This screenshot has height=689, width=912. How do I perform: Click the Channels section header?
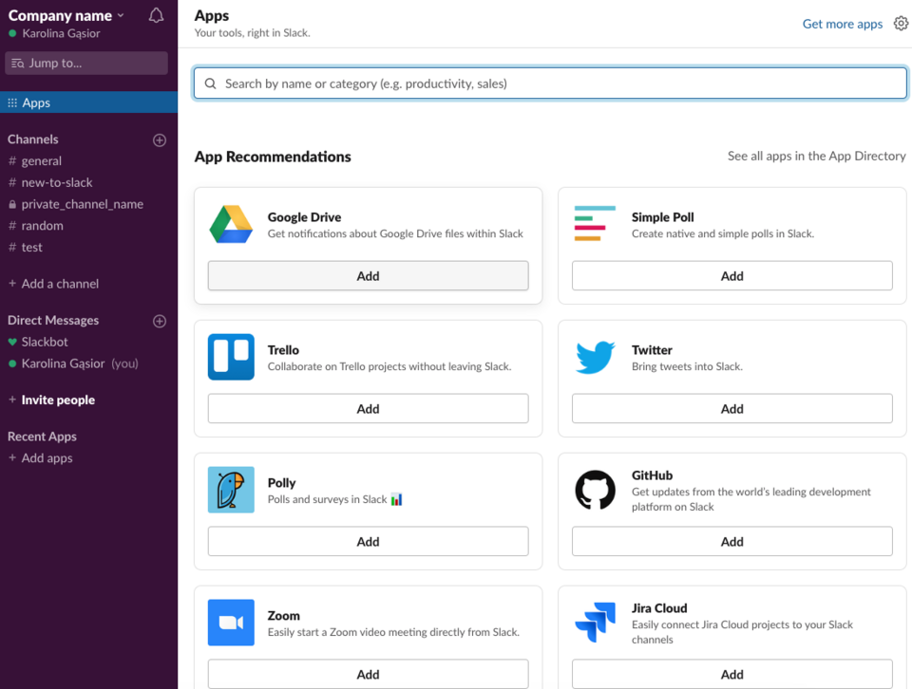33,140
